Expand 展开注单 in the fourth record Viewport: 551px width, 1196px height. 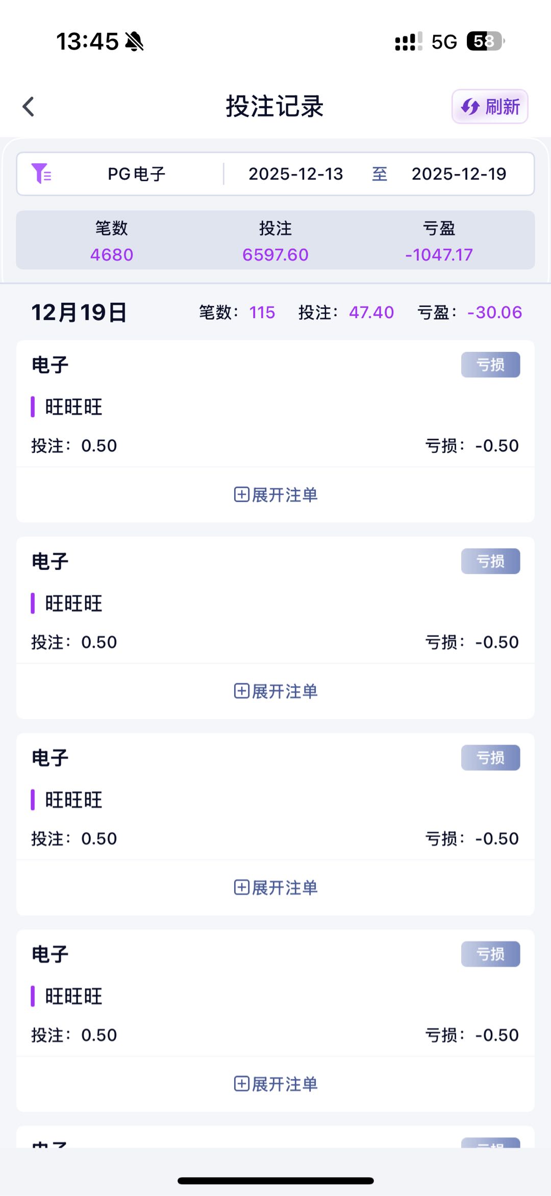pos(275,1084)
